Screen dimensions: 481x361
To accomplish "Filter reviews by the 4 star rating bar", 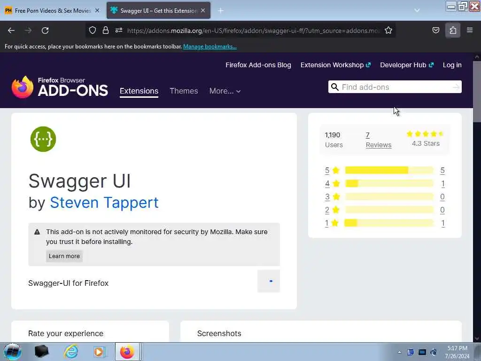I will point(389,183).
